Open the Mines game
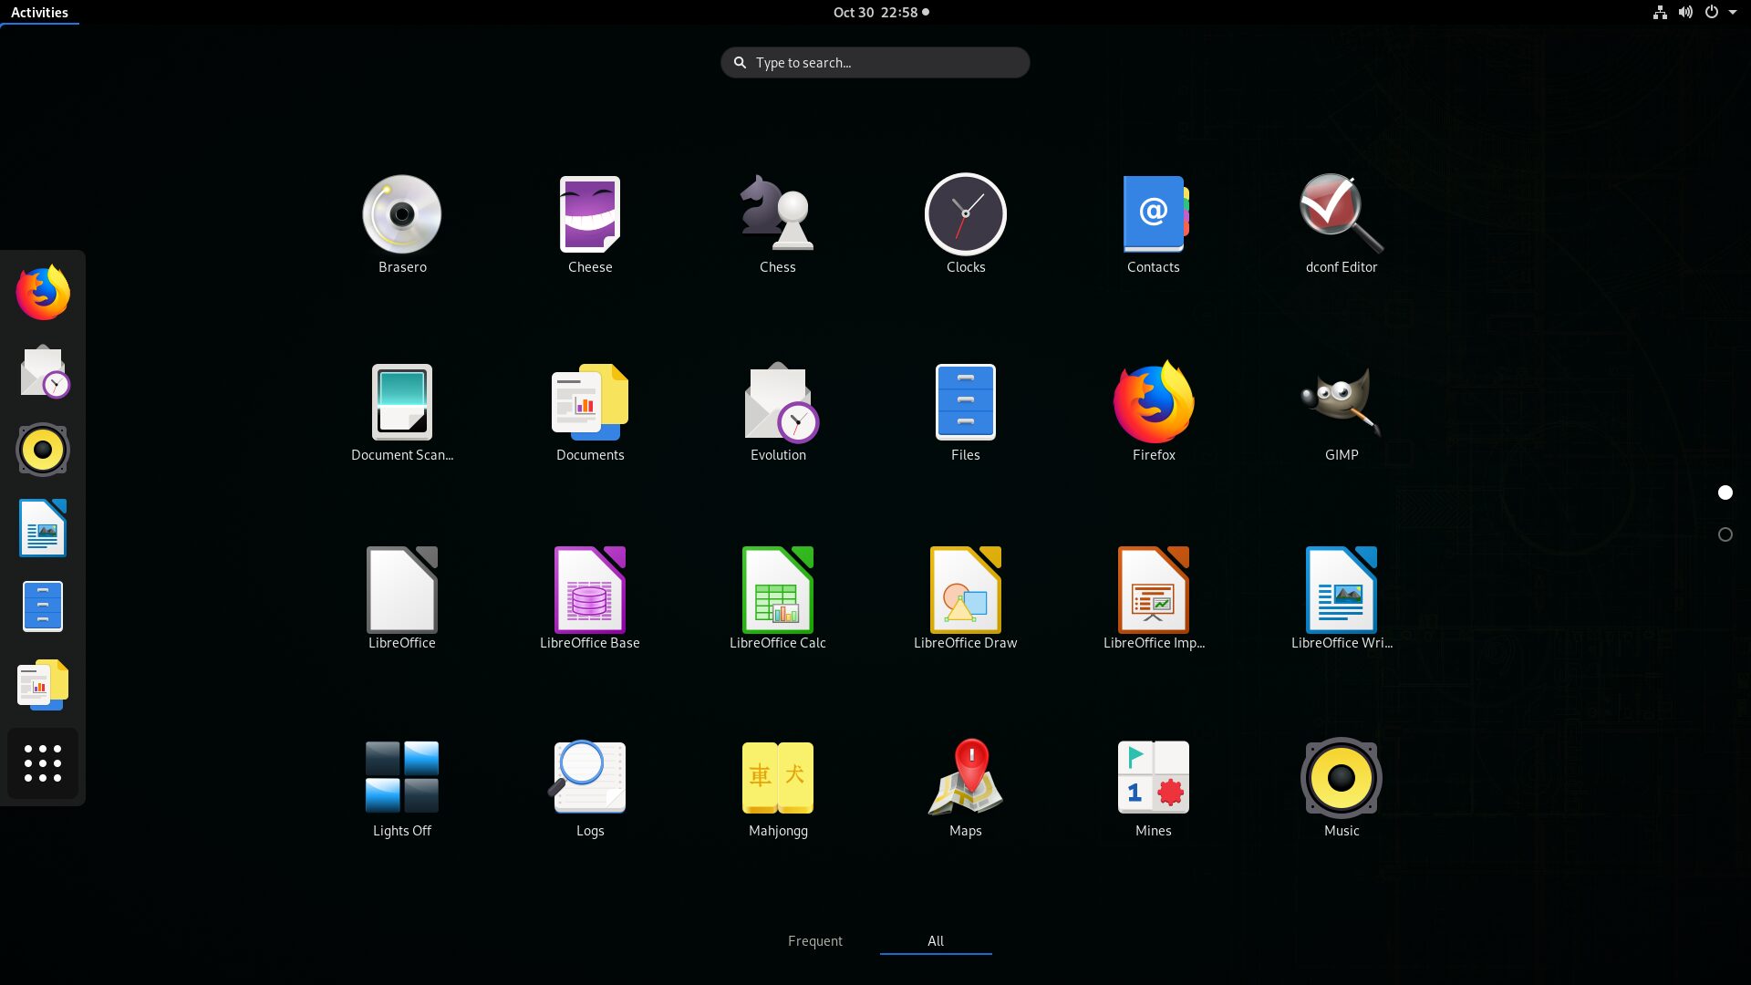The width and height of the screenshot is (1751, 985). click(x=1154, y=788)
